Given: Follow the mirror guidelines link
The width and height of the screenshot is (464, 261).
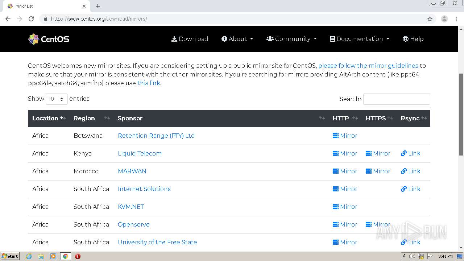Looking at the screenshot, I should (x=368, y=66).
